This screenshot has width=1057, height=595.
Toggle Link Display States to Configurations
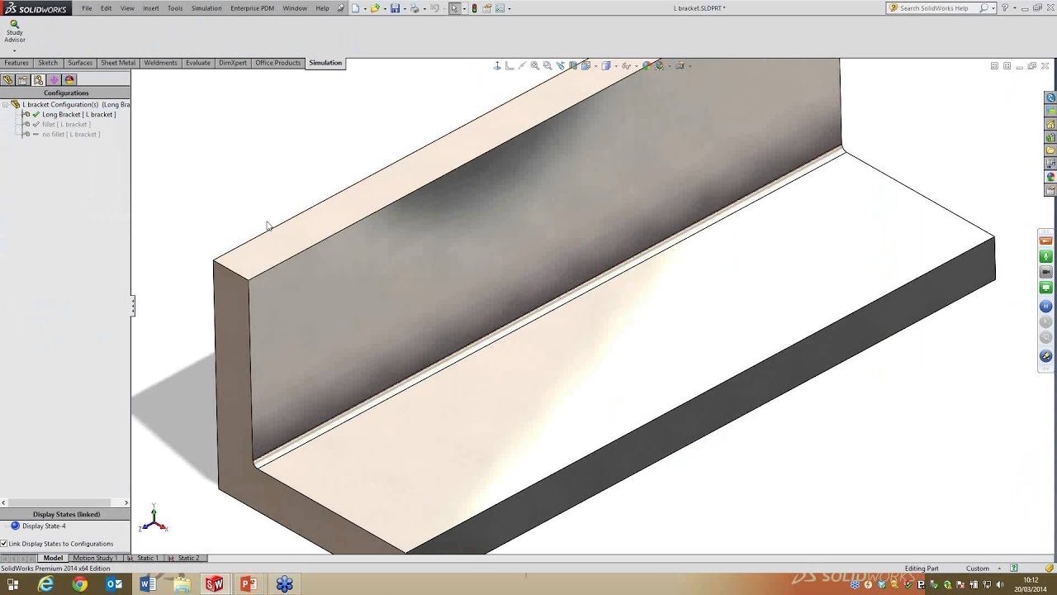[4, 544]
